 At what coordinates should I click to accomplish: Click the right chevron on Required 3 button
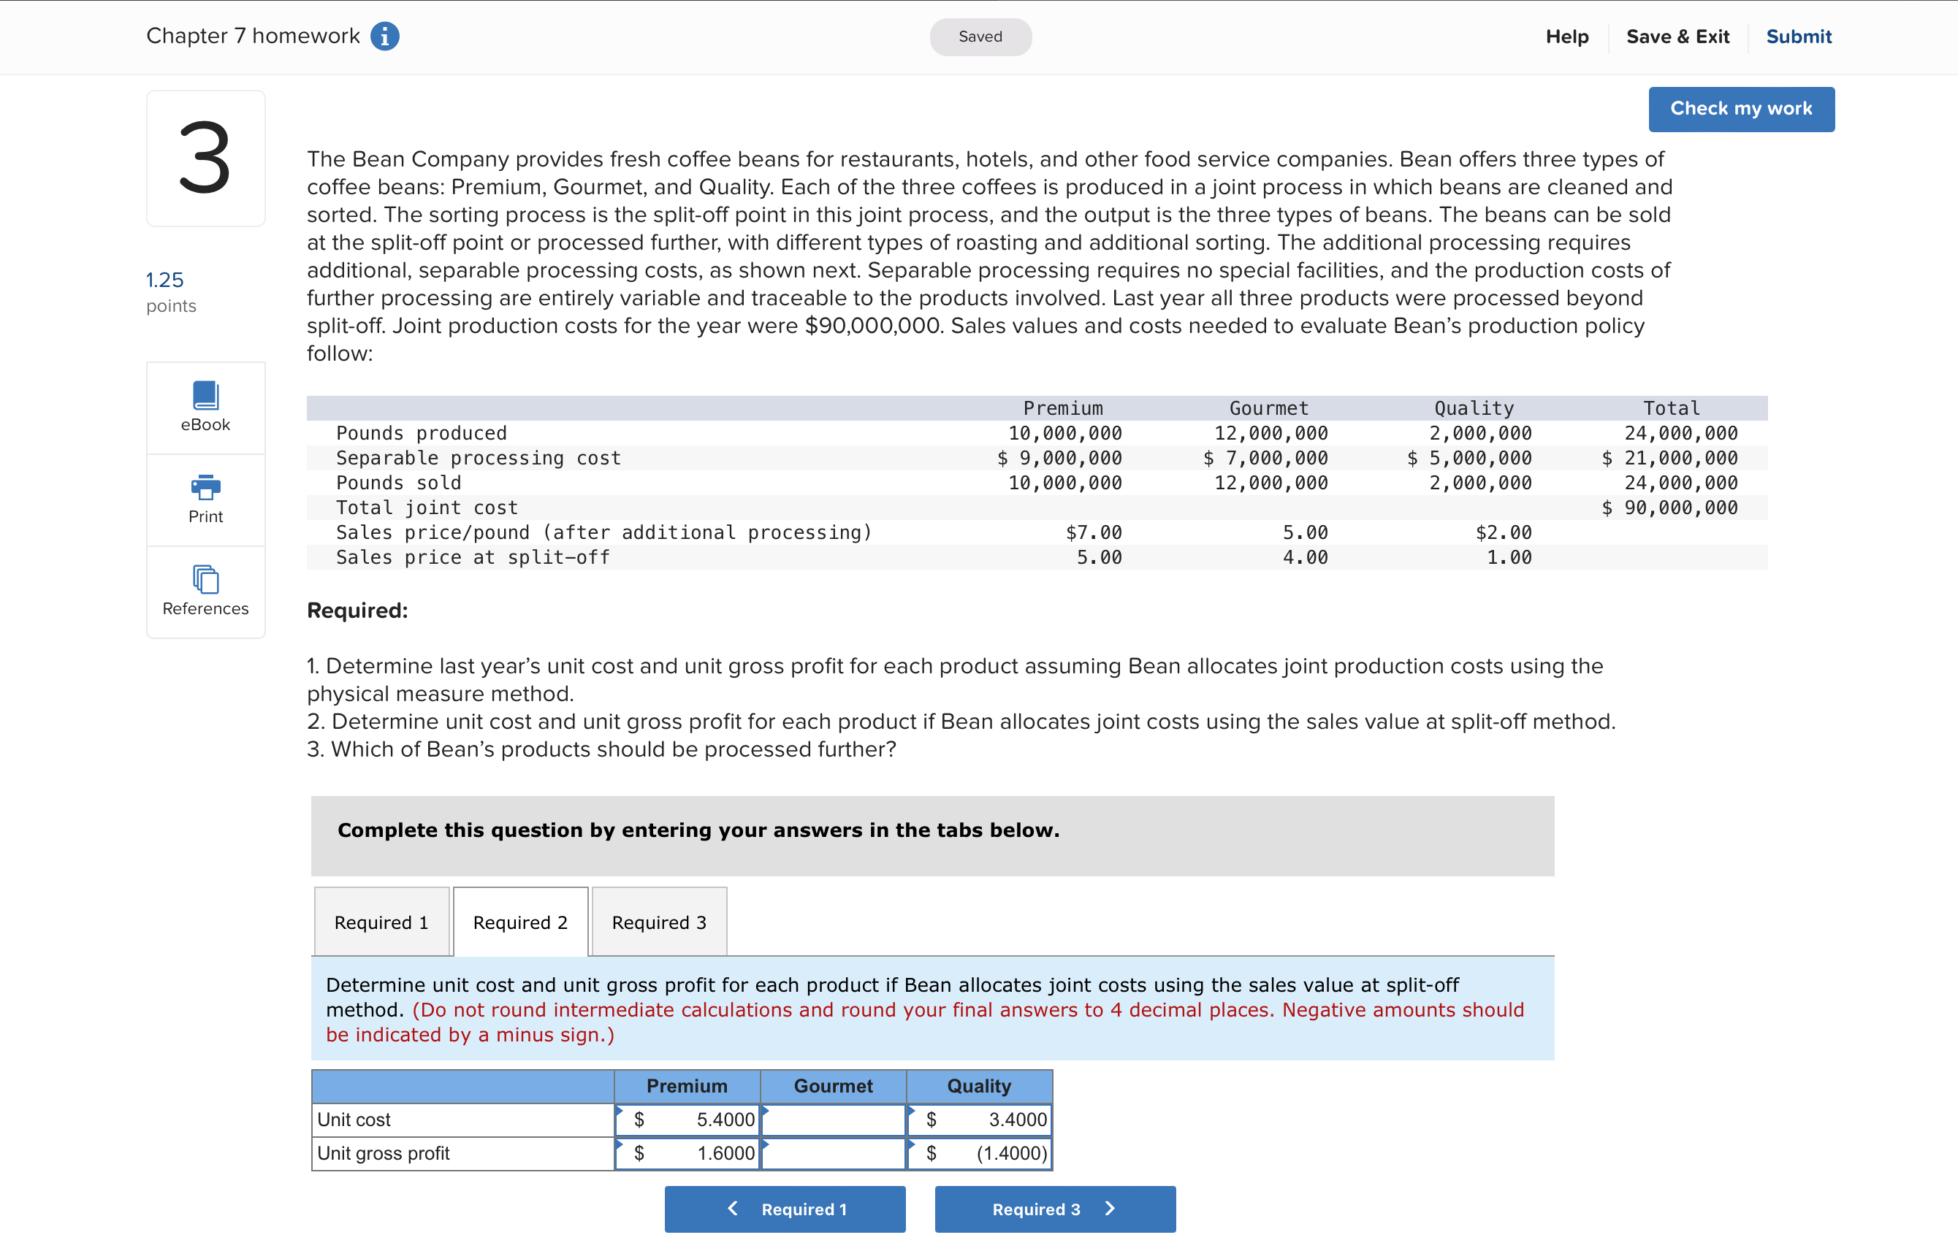(x=1110, y=1208)
